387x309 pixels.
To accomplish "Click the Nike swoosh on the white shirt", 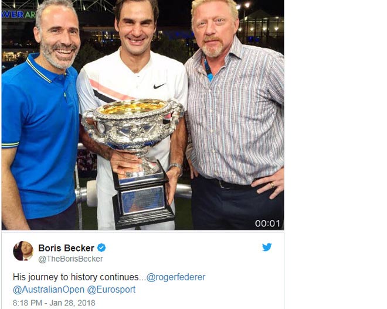I will [159, 86].
